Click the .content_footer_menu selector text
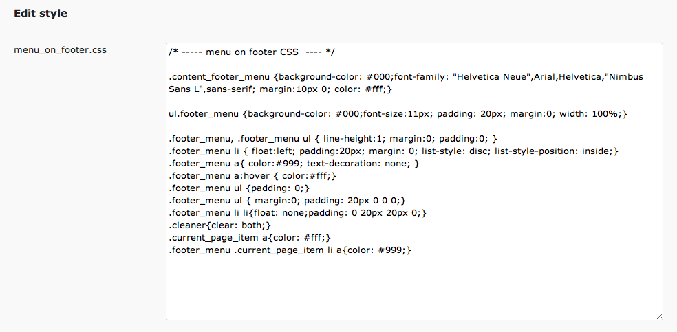 220,77
